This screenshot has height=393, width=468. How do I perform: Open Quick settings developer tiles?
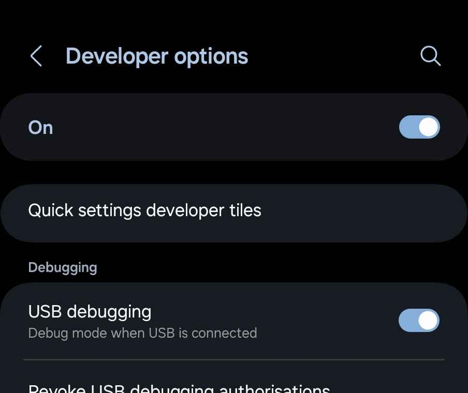(234, 213)
